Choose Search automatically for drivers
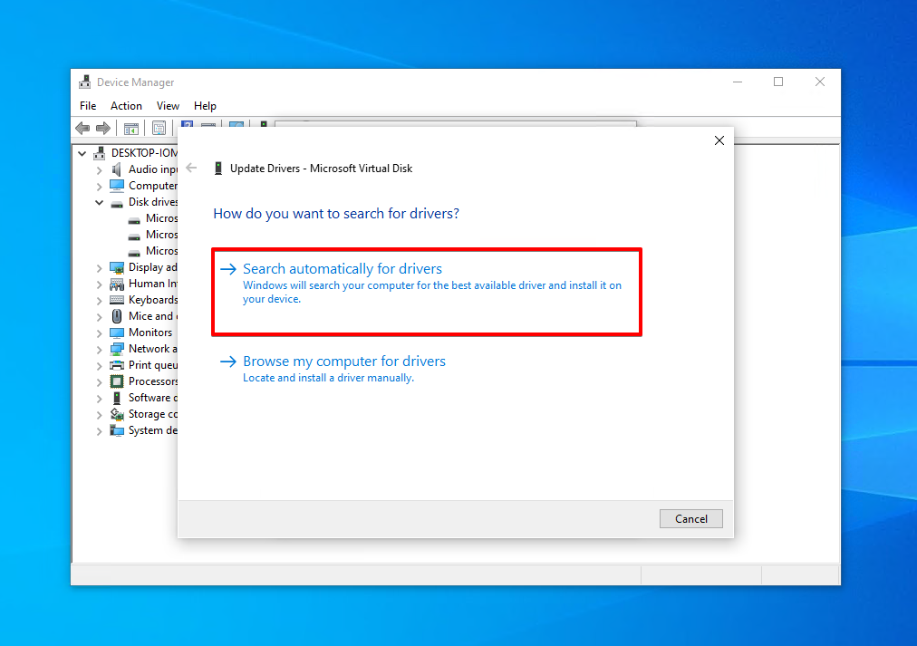Viewport: 917px width, 646px height. [x=343, y=269]
